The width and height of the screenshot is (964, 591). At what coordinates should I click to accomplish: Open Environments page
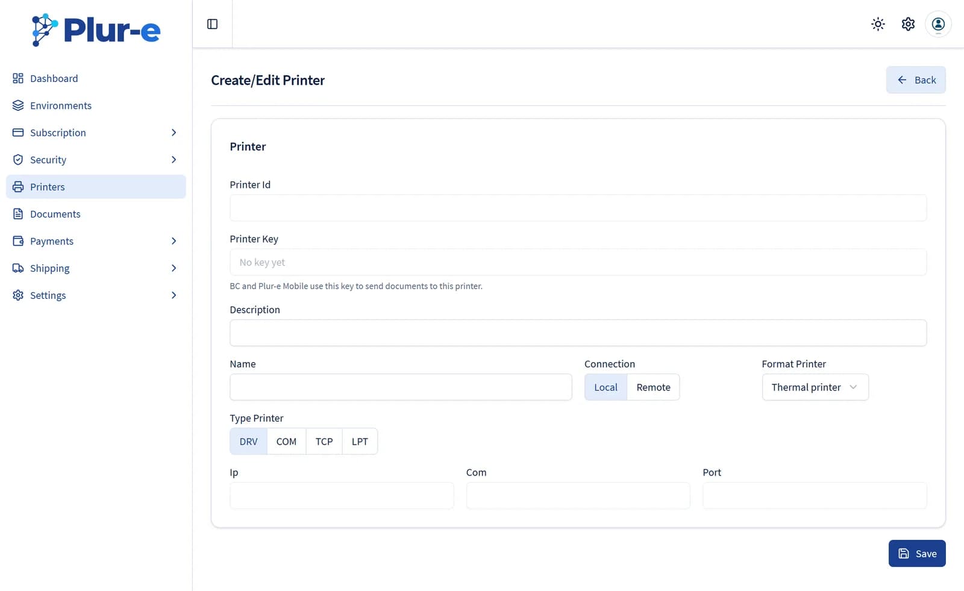point(96,105)
